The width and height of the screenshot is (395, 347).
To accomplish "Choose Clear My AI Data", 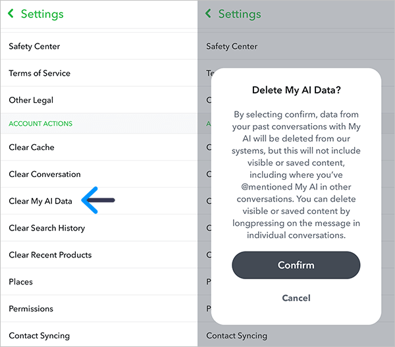I will pyautogui.click(x=40, y=201).
